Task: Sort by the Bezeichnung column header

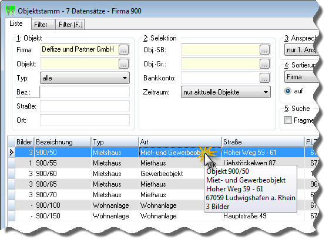Action: pyautogui.click(x=63, y=142)
